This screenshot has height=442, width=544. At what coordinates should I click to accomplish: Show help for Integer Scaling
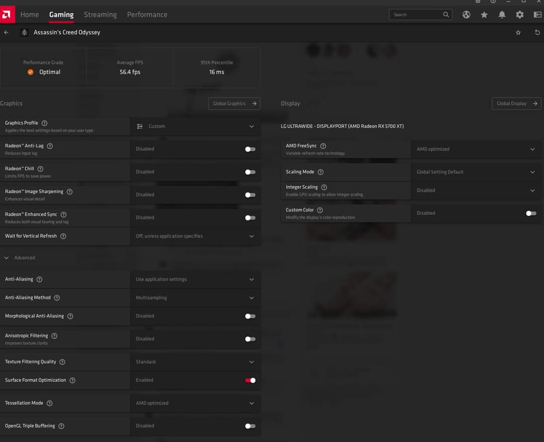click(x=324, y=187)
